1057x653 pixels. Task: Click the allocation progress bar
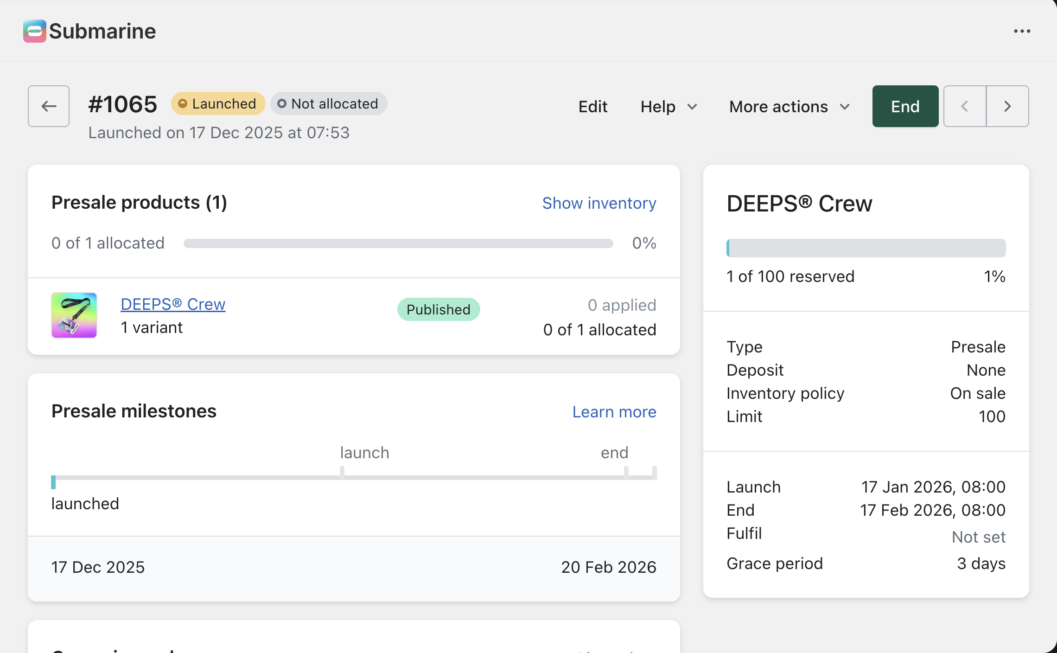398,243
